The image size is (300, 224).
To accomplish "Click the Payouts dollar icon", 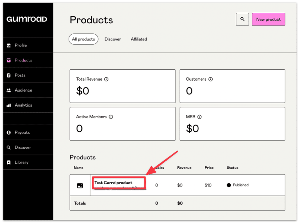I will [9, 132].
